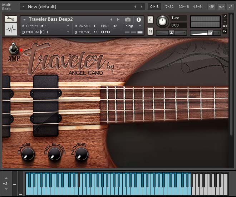The height and width of the screenshot is (197, 236).
Task: Solo the instrument with S button
Action: coord(150,20)
